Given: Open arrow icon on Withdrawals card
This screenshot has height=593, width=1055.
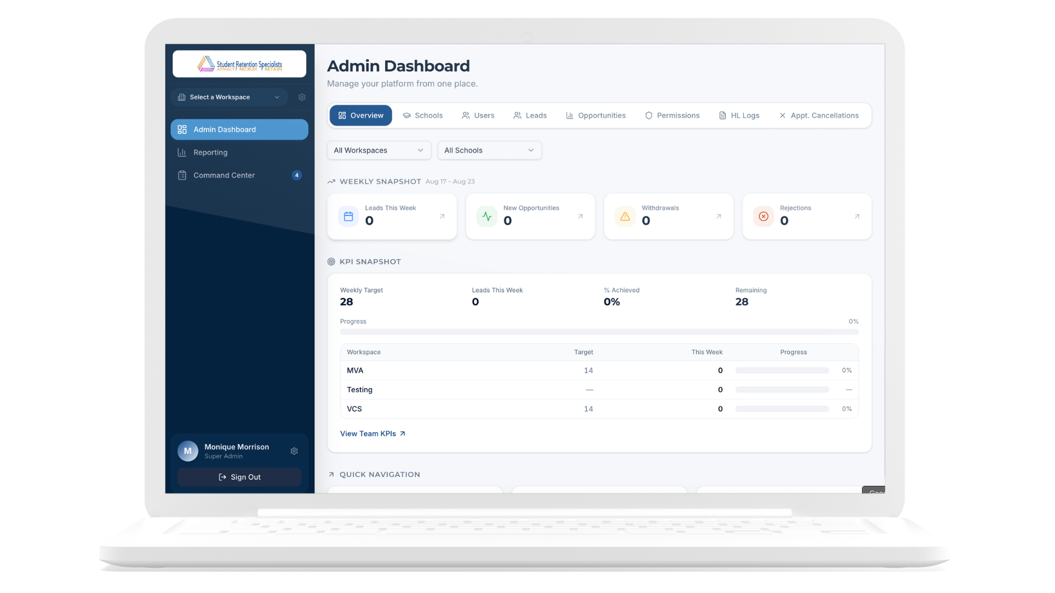Looking at the screenshot, I should [719, 216].
